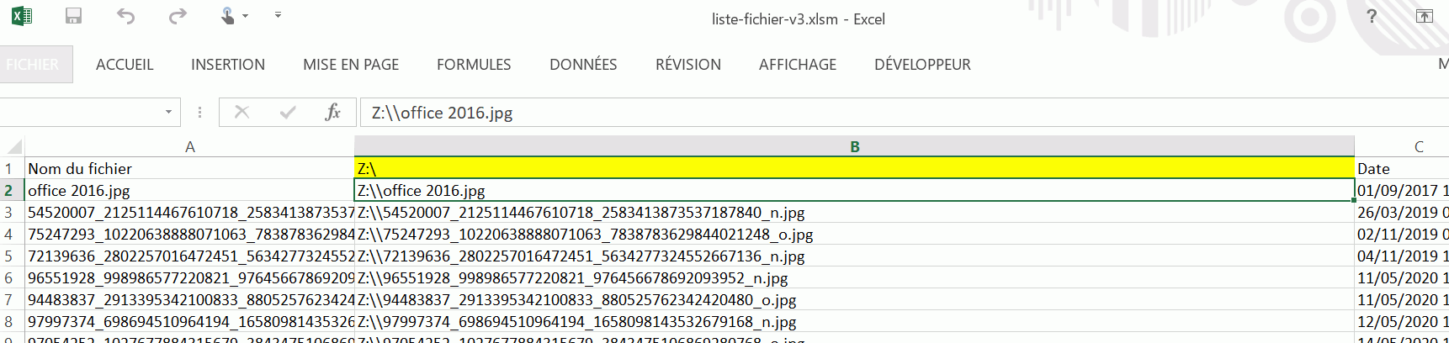Select row 5 header

(9, 256)
